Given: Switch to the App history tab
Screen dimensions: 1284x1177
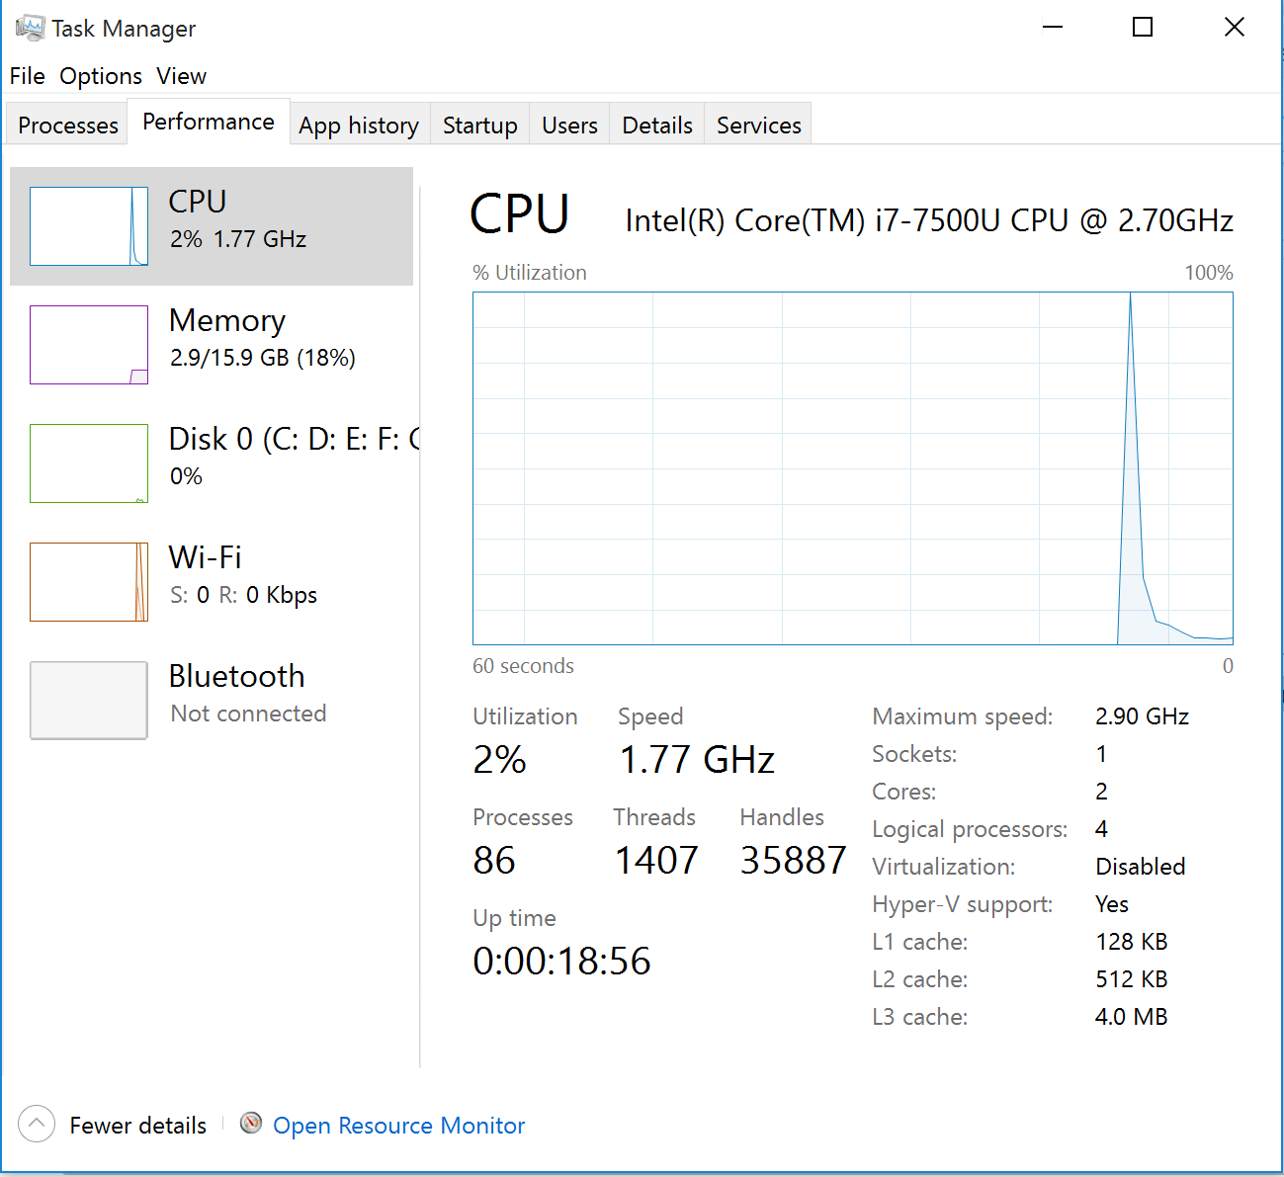Looking at the screenshot, I should click(x=359, y=125).
